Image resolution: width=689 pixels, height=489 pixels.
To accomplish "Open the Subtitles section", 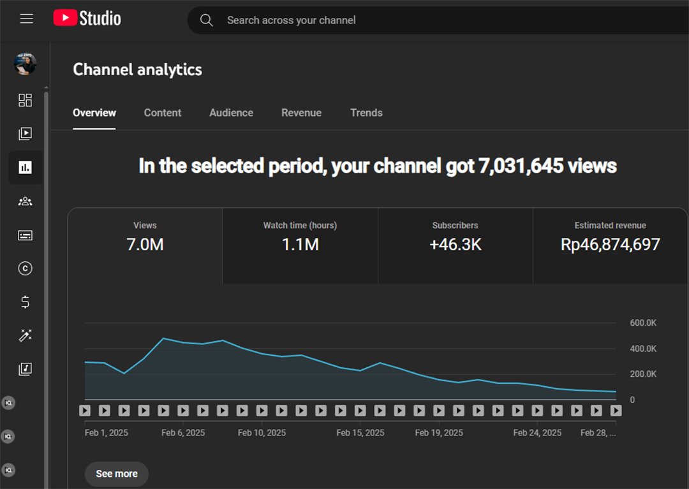I will click(x=26, y=235).
